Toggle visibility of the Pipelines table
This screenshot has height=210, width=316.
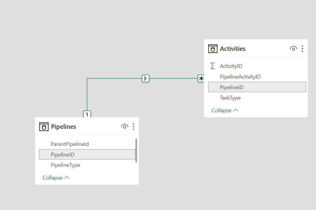tap(124, 127)
